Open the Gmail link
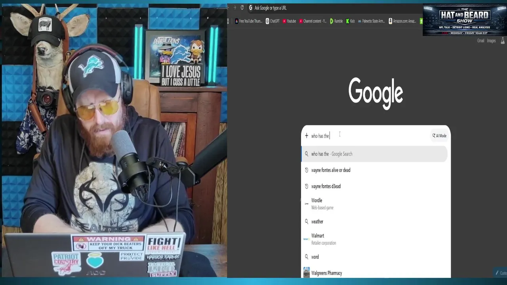Image resolution: width=507 pixels, height=285 pixels. (480, 40)
